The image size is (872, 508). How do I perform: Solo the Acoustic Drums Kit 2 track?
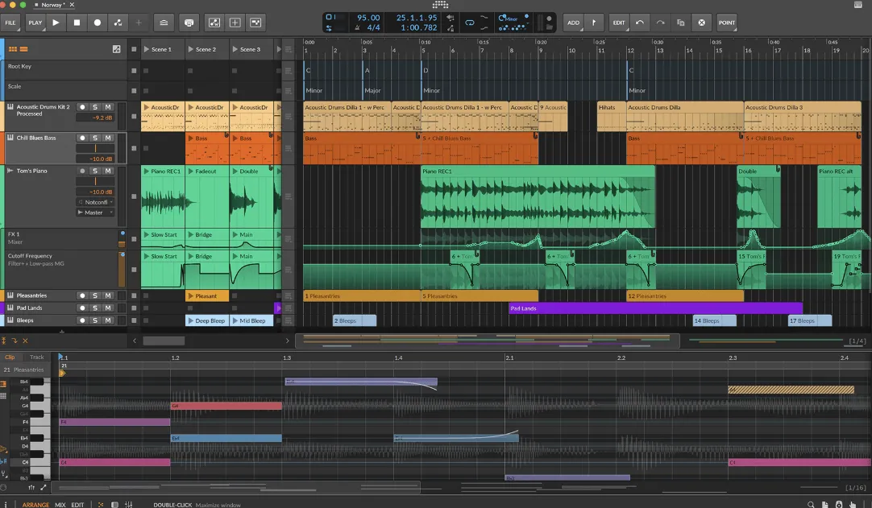coord(95,107)
